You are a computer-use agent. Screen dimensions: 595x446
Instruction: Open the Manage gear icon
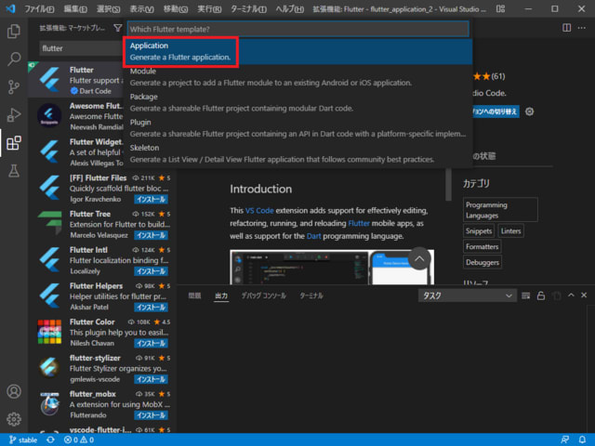14,419
